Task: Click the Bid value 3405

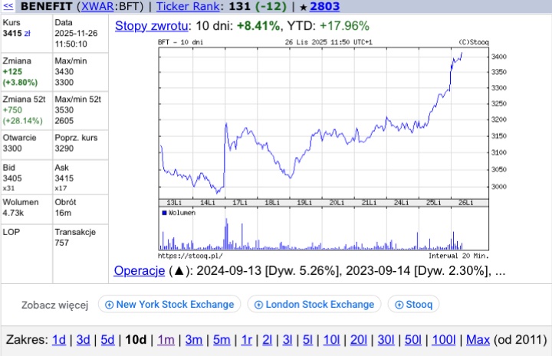Action: 12,178
